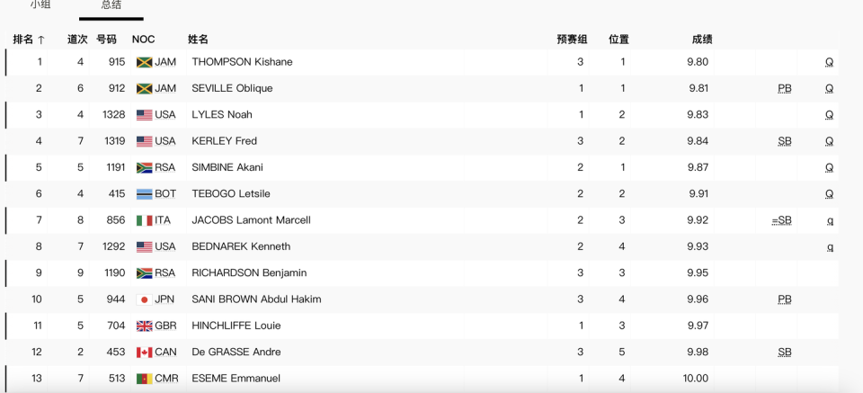Image resolution: width=863 pixels, height=393 pixels.
Task: Click the South Africa flag in SIMBINE's row
Action: pos(144,168)
